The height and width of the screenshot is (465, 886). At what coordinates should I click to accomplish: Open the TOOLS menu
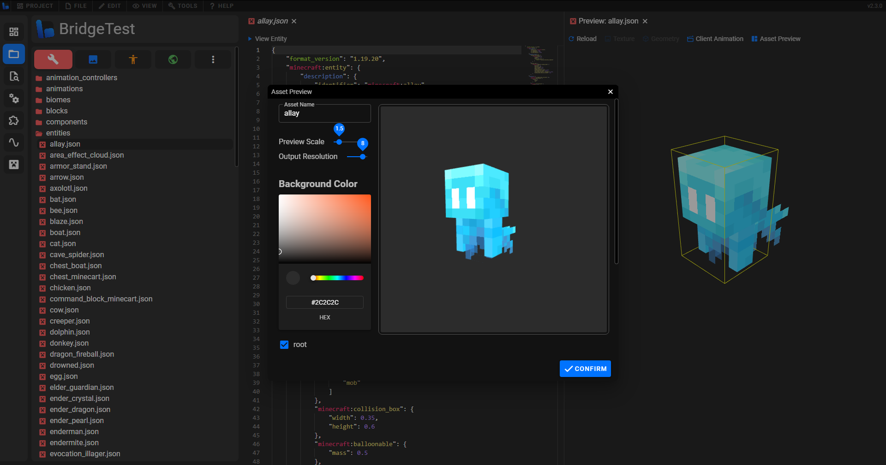tap(183, 6)
